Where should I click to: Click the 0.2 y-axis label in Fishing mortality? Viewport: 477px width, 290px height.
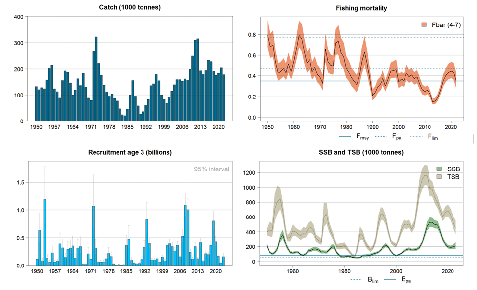[x=252, y=97]
